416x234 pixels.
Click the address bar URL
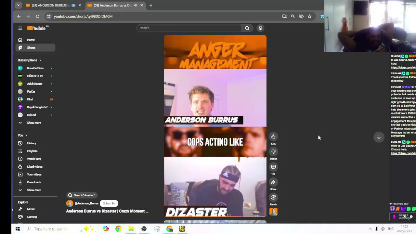point(83,16)
